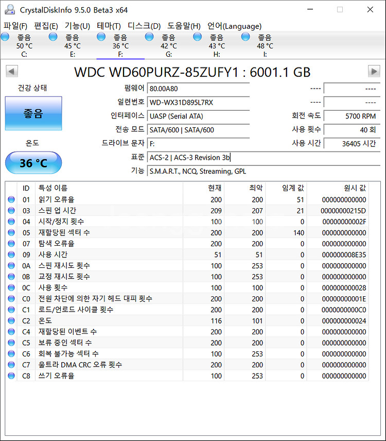The image size is (386, 441).
Task: Select the I: disk with 48 °C
Action: pyautogui.click(x=265, y=45)
